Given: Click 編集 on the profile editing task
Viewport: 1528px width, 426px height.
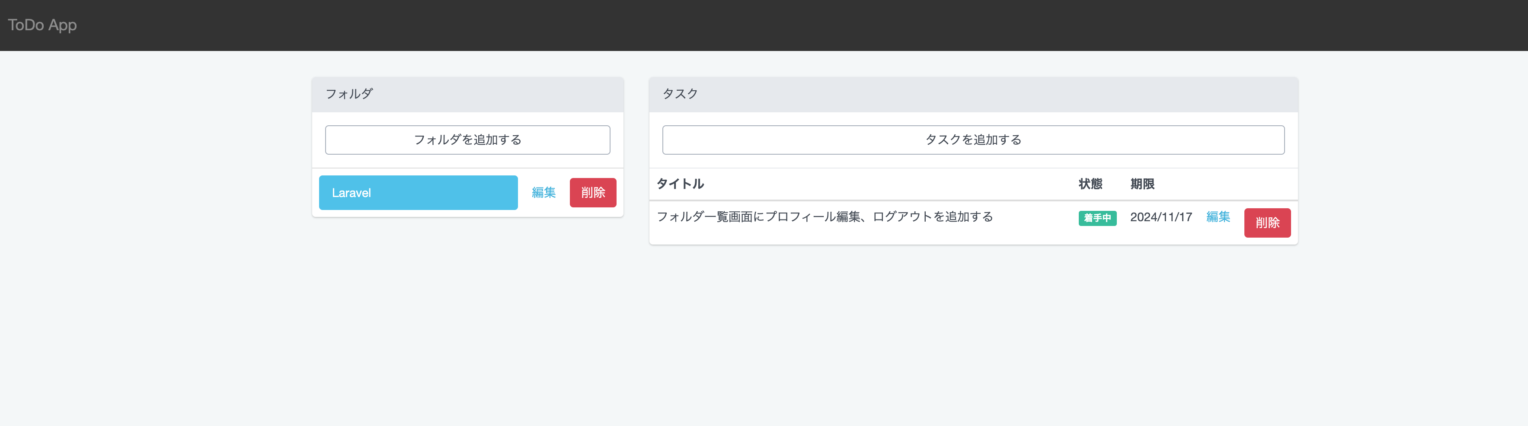Looking at the screenshot, I should [x=1218, y=217].
